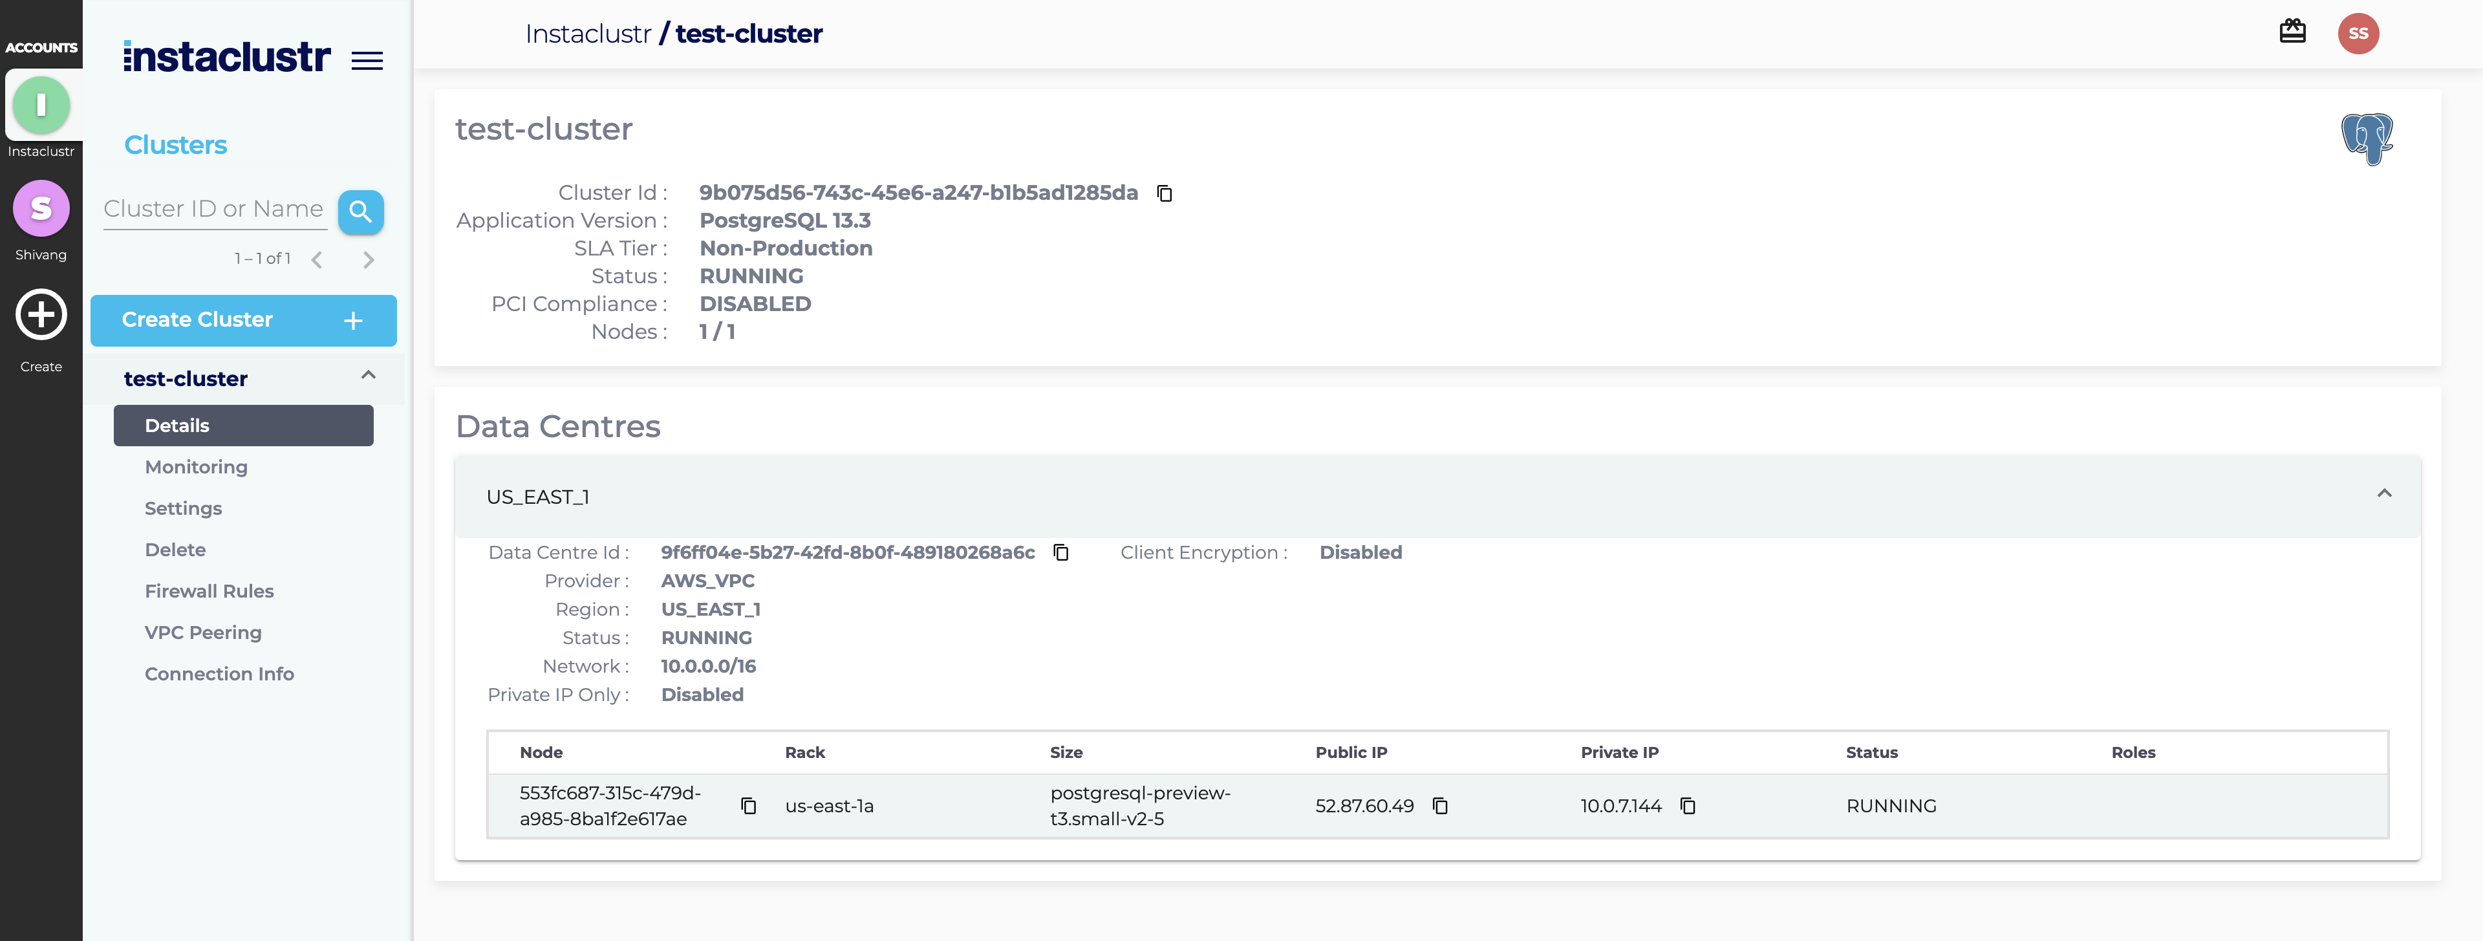Click the Create Cluster button
The height and width of the screenshot is (941, 2483).
point(243,319)
